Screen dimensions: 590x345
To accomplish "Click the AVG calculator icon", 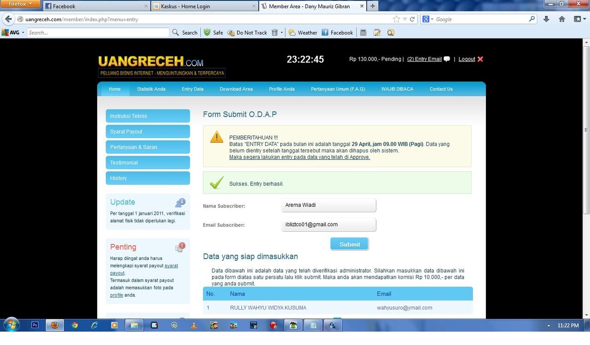I will pyautogui.click(x=363, y=32).
